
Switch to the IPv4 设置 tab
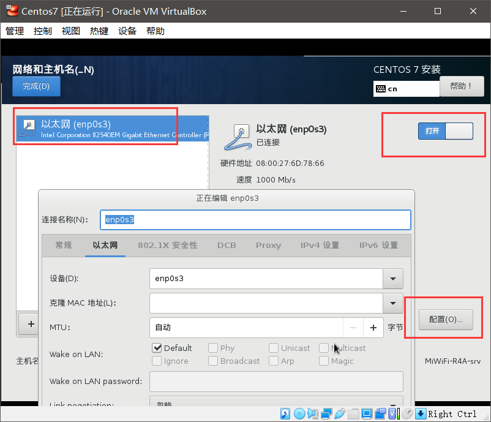point(320,246)
